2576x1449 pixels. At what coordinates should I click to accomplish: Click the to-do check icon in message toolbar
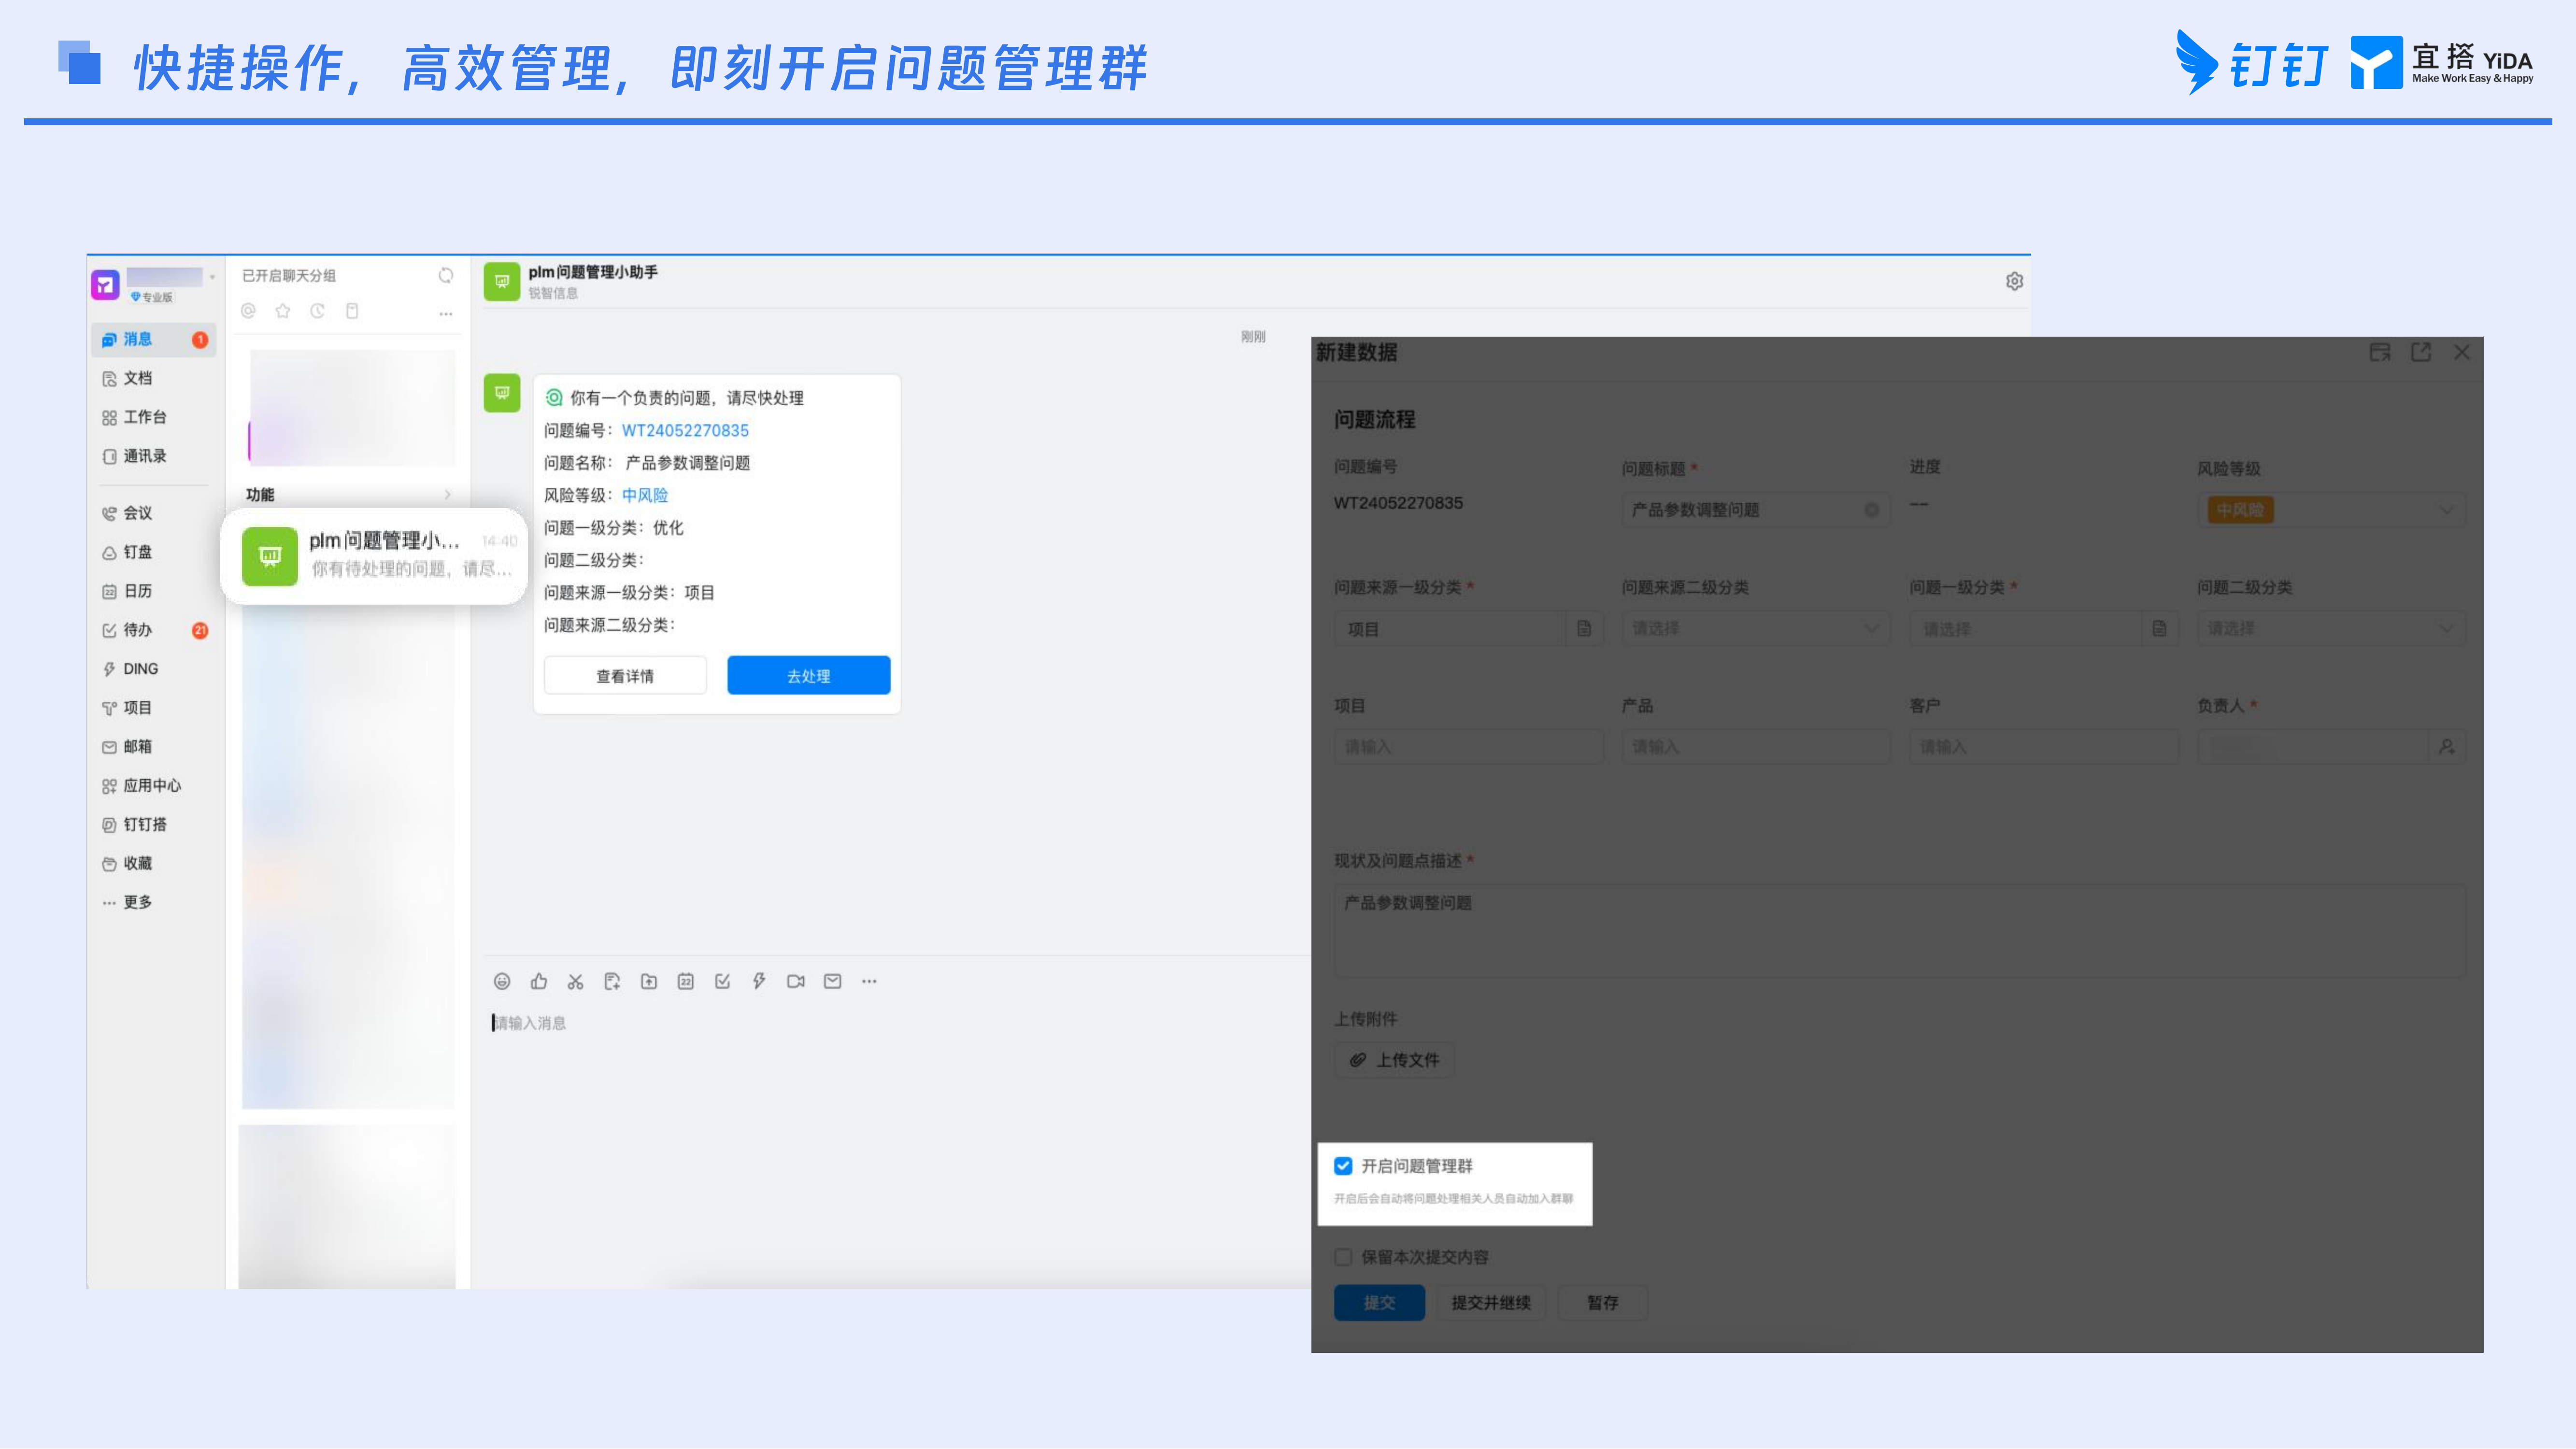(x=722, y=982)
